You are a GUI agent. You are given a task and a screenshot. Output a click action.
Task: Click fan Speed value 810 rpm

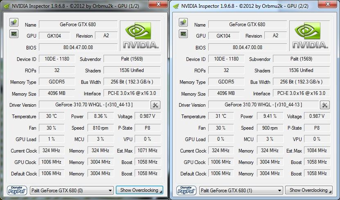[x=101, y=128]
